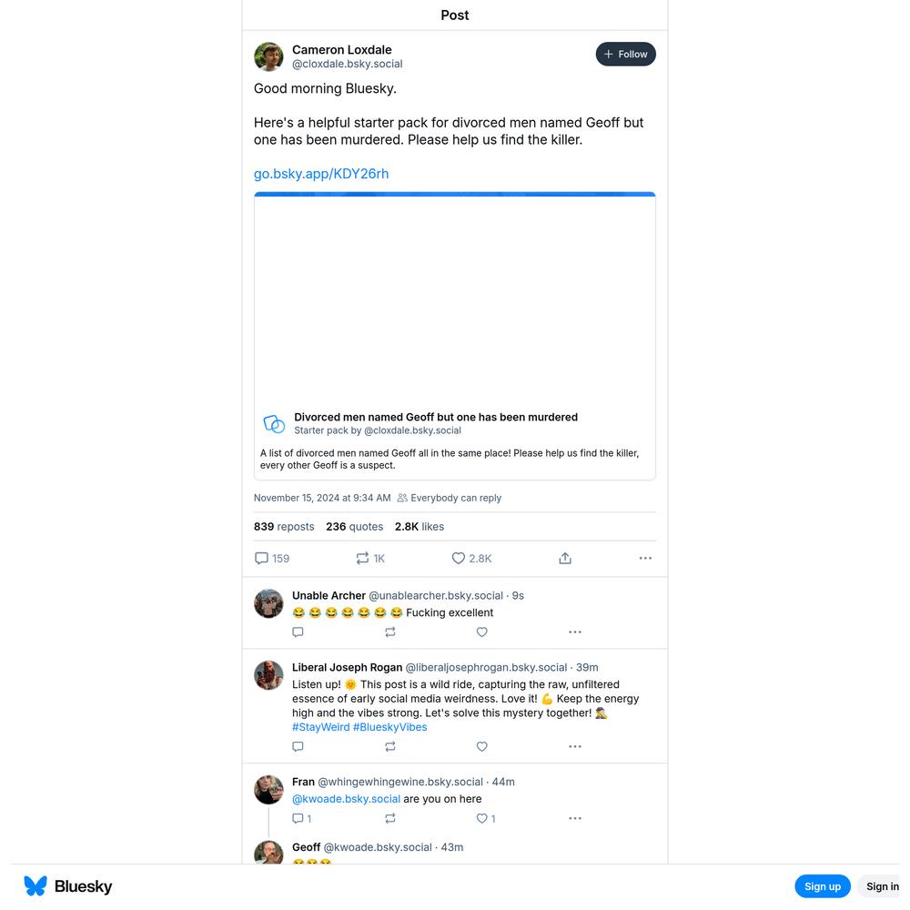Viewport: 910px width, 910px height.
Task: Open the Divorced men named Geoff starter pack card
Action: 455,336
